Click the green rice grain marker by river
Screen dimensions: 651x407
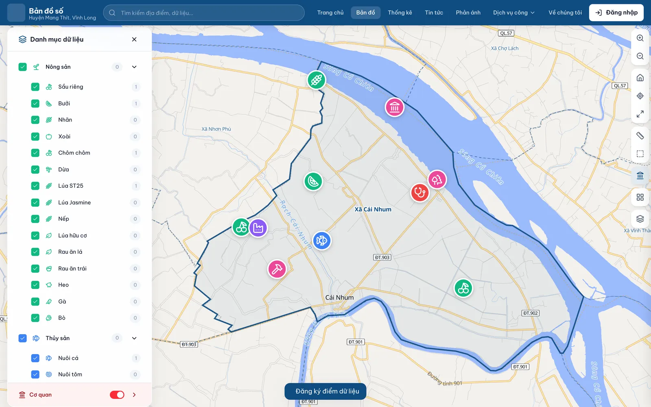(x=317, y=80)
